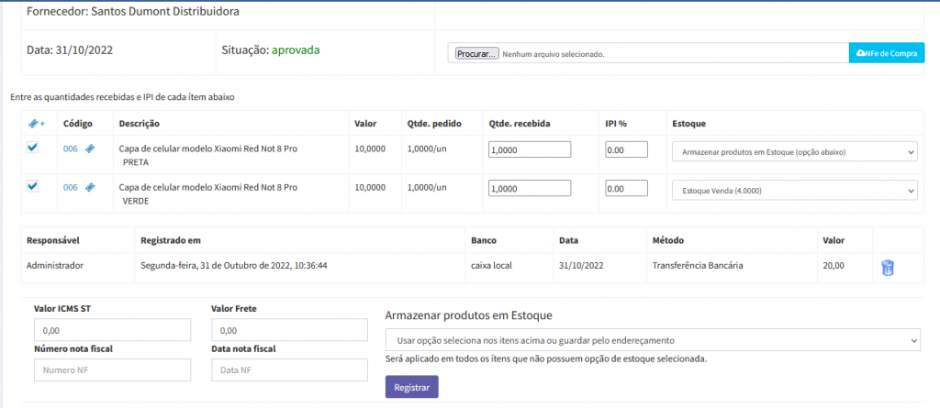The width and height of the screenshot is (940, 408).
Task: Click the tag icon for VERDE item
Action: (90, 187)
